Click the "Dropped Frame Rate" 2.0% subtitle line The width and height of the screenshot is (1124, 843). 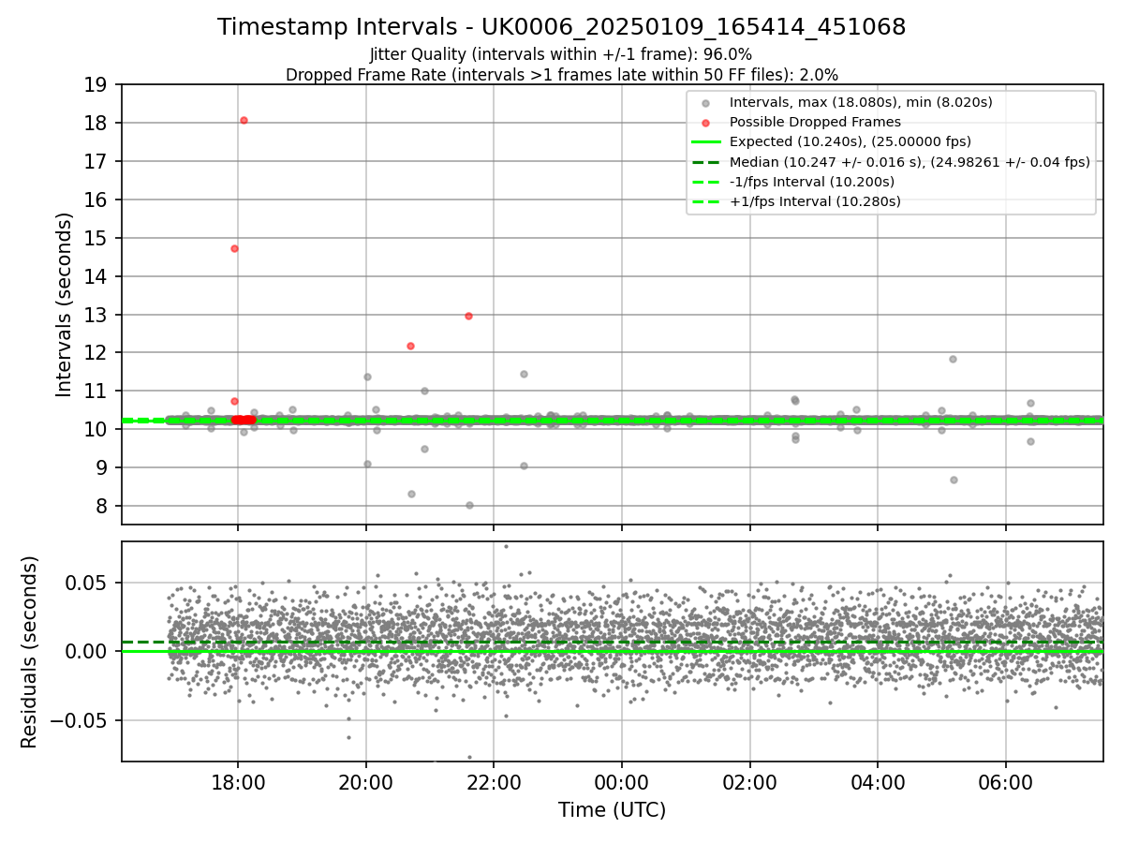coord(561,74)
